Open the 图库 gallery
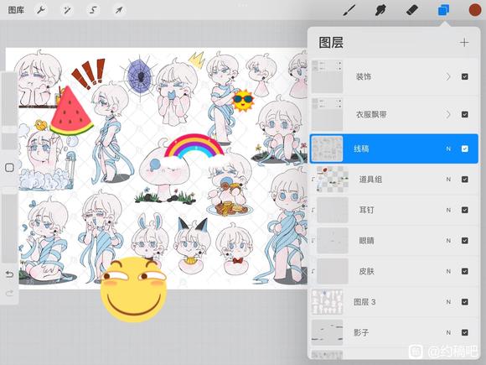The width and height of the screenshot is (486, 365). (16, 10)
